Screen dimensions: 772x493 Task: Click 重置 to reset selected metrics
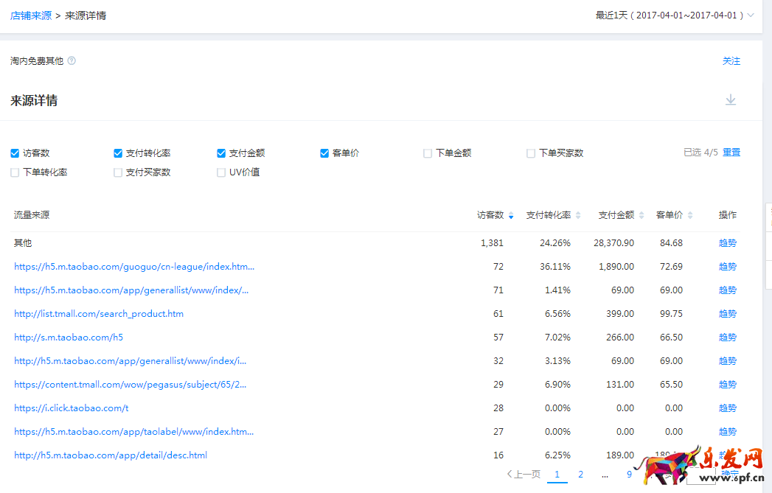(x=731, y=153)
